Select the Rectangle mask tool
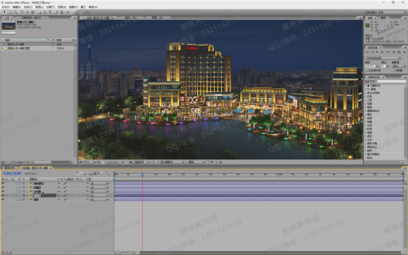Screen dimensions: 408x255 (x=39, y=12)
